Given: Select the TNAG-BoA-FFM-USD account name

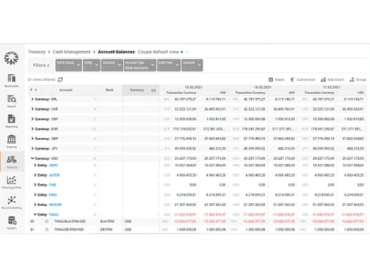Looking at the screenshot, I should [x=70, y=222].
